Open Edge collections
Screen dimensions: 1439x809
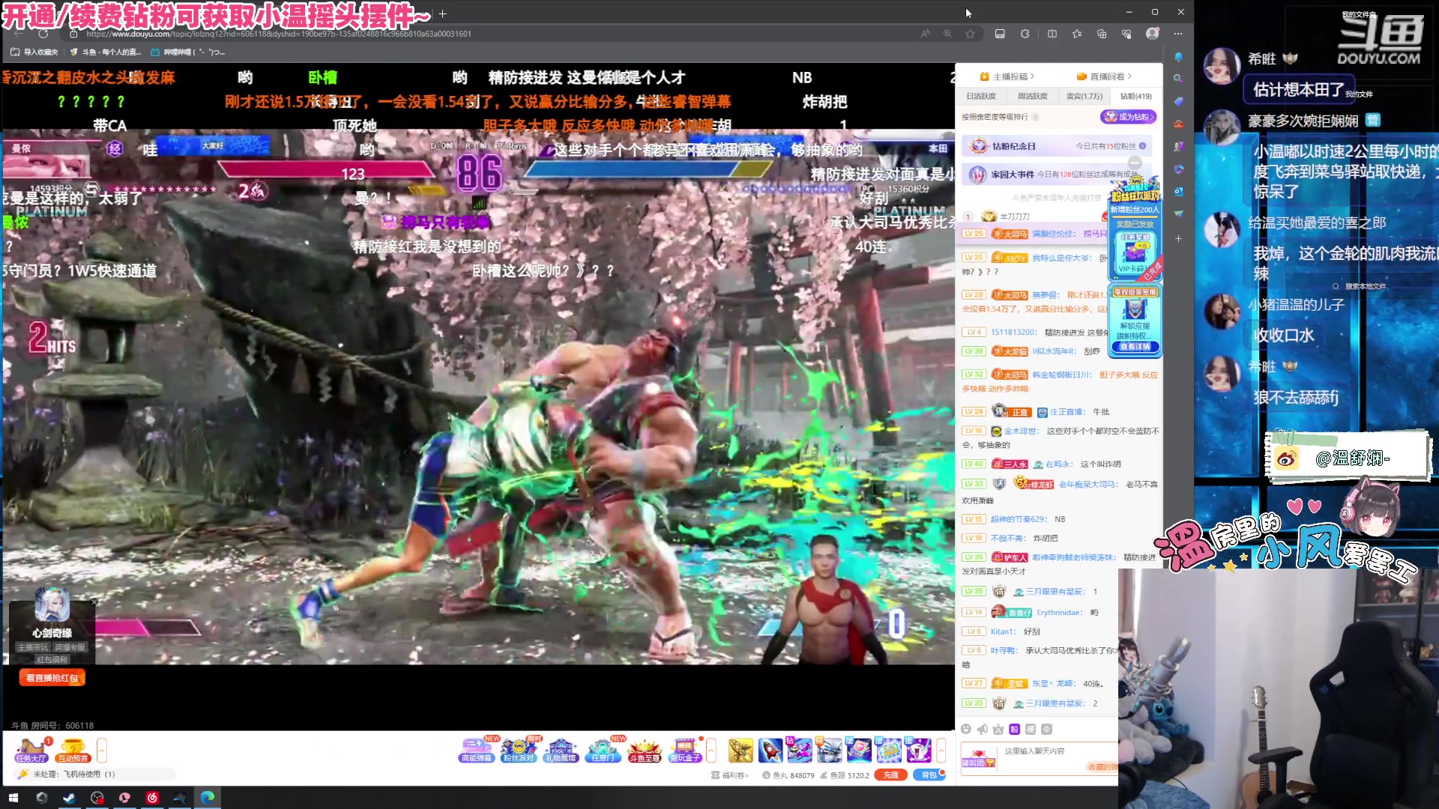coord(1102,34)
